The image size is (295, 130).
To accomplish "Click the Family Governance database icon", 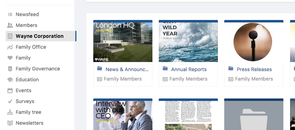I will point(10,69).
